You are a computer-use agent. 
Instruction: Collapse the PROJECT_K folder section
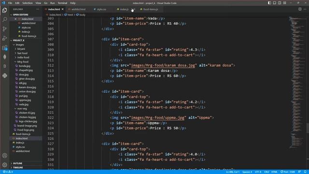coord(19,40)
